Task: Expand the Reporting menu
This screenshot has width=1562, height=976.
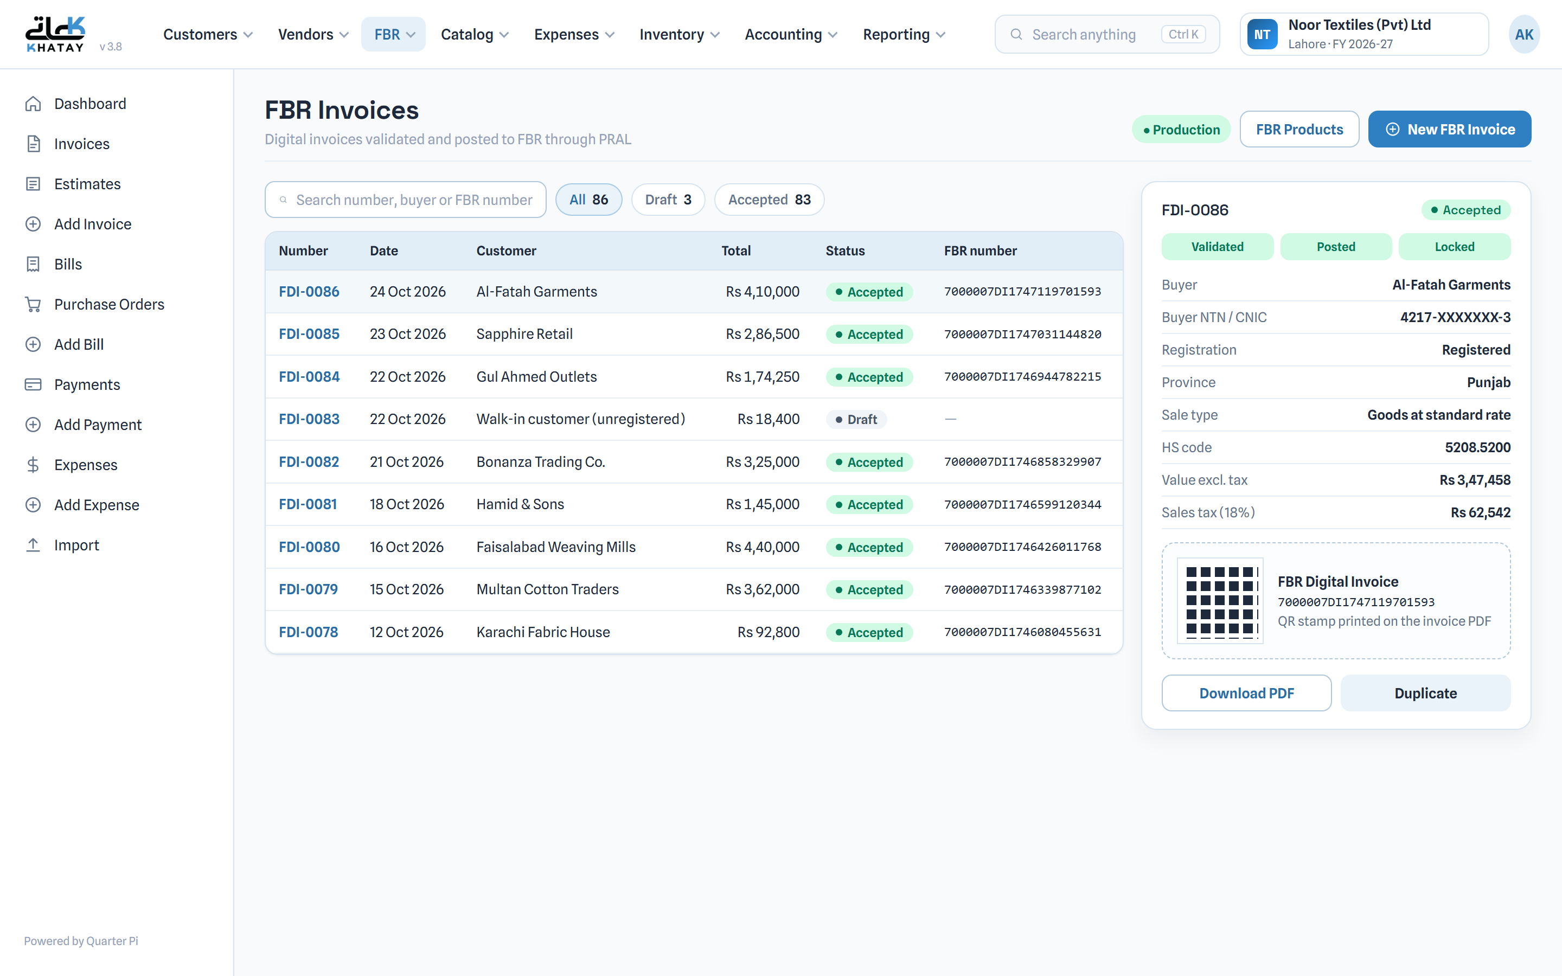Action: 904,34
